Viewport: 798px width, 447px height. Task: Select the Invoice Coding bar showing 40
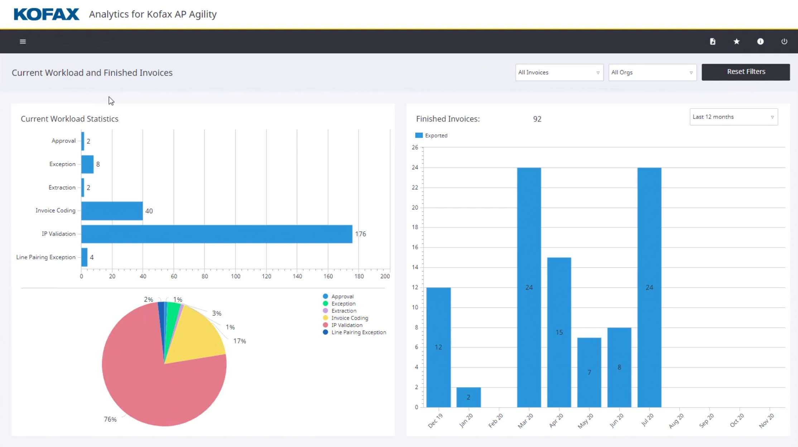point(112,211)
